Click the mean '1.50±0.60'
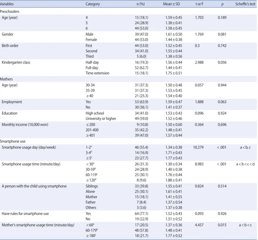 (x=174, y=124)
